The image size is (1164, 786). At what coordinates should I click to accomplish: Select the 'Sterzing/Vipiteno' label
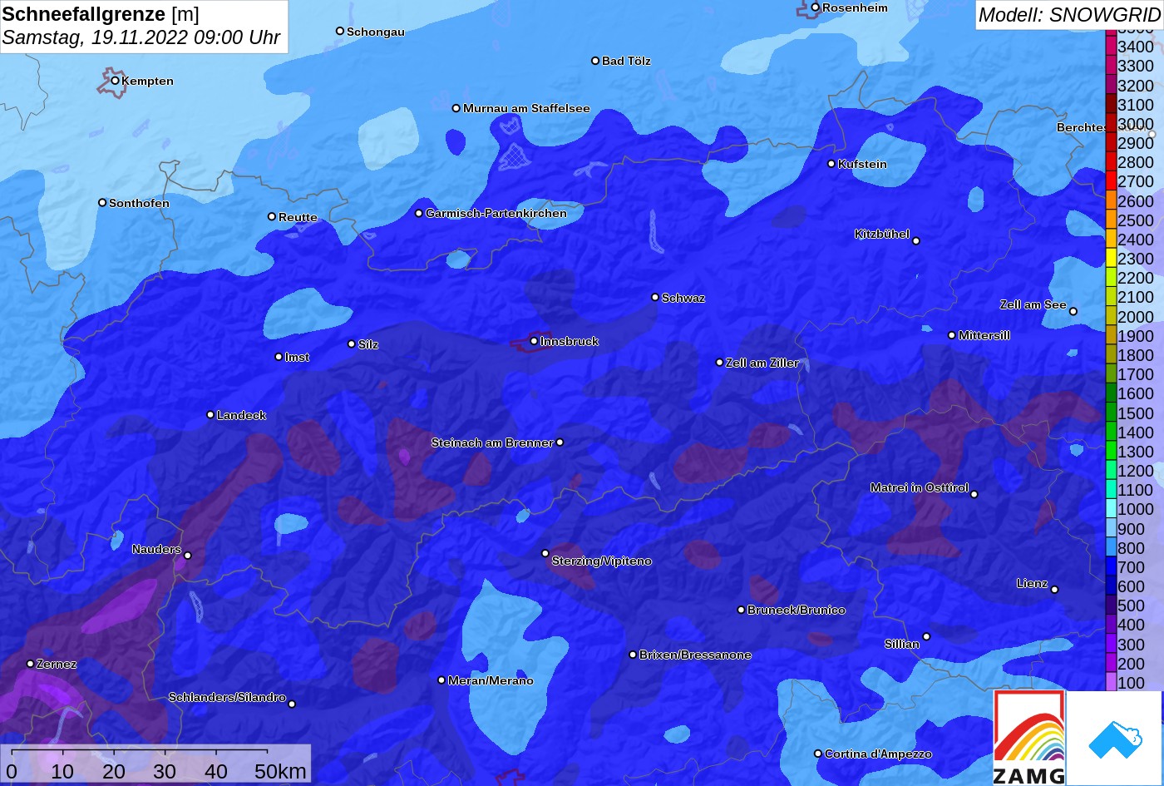(602, 561)
